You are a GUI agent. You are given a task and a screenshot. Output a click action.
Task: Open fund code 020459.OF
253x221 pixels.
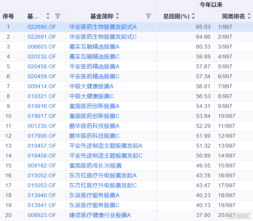tap(42, 76)
